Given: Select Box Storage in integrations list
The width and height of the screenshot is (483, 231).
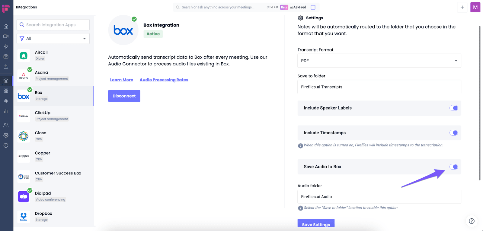Looking at the screenshot, I should (x=54, y=96).
